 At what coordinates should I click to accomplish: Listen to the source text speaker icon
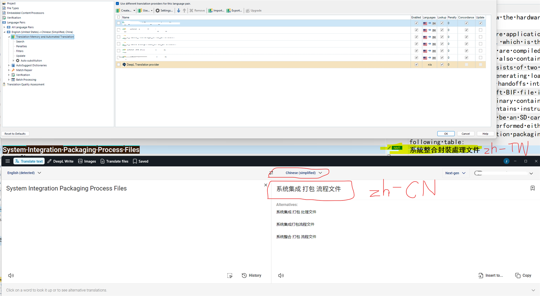point(11,276)
